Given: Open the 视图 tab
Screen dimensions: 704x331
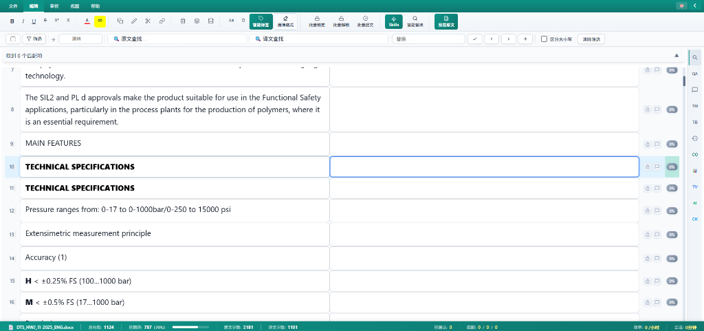Looking at the screenshot, I should pyautogui.click(x=75, y=6).
